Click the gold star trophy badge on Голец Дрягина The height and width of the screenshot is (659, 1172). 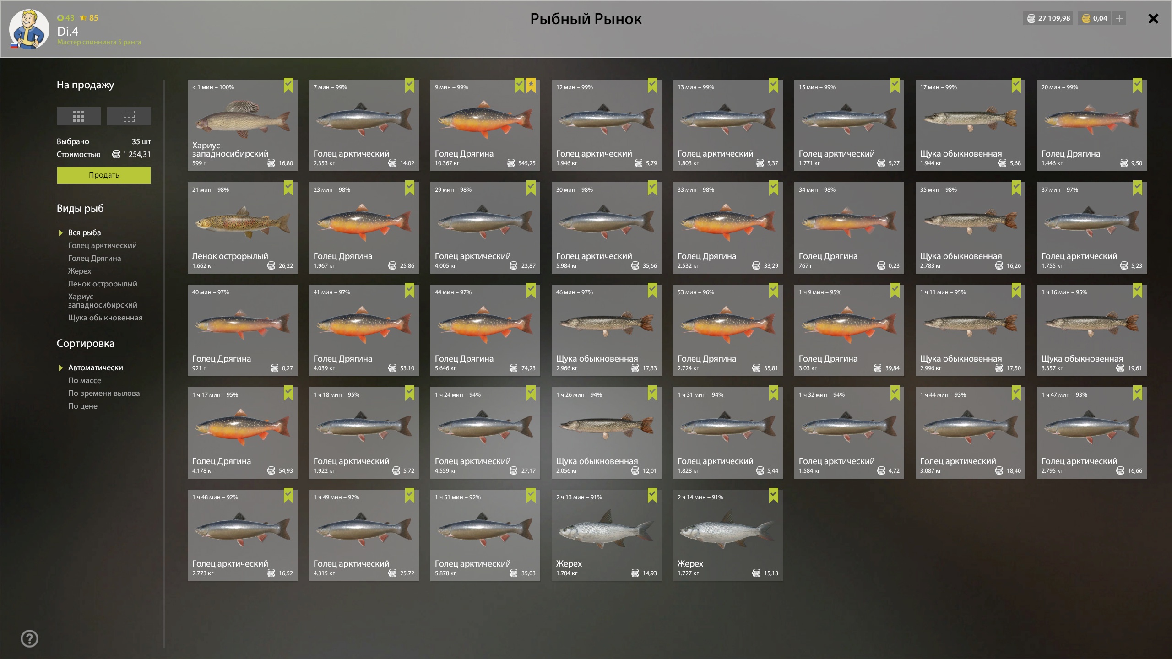531,85
